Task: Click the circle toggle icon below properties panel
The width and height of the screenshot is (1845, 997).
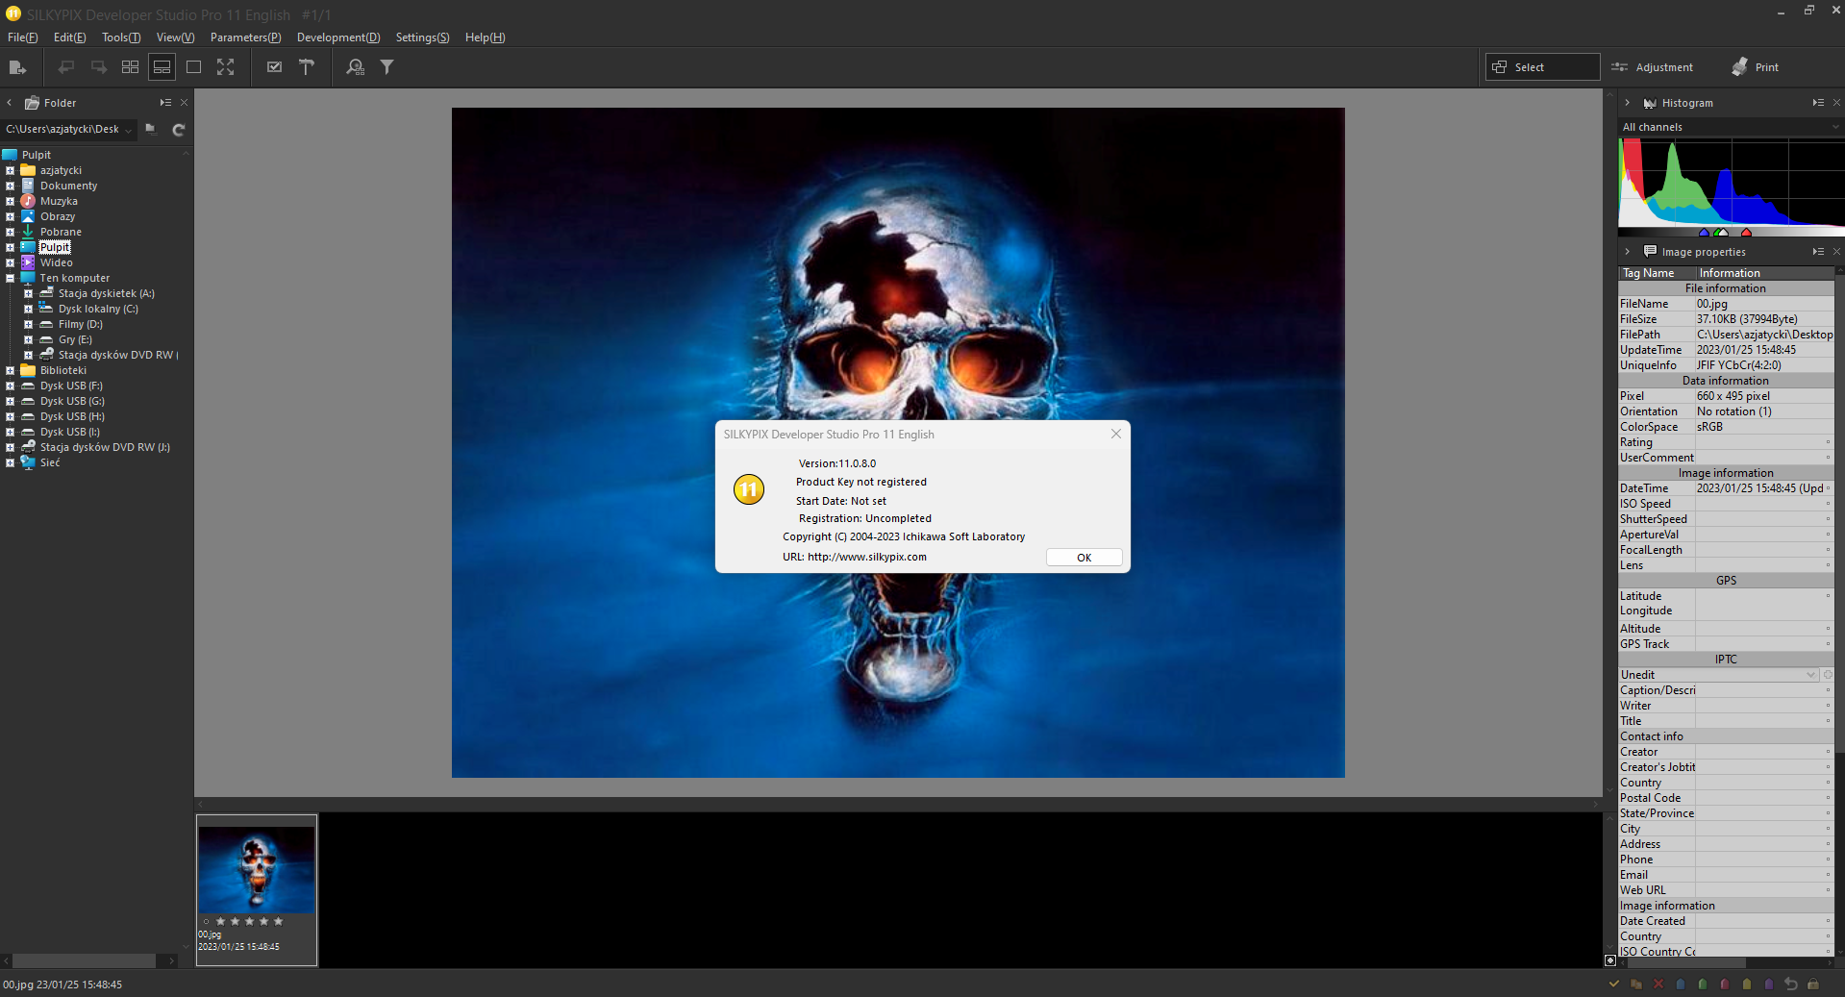Action: click(x=1610, y=960)
